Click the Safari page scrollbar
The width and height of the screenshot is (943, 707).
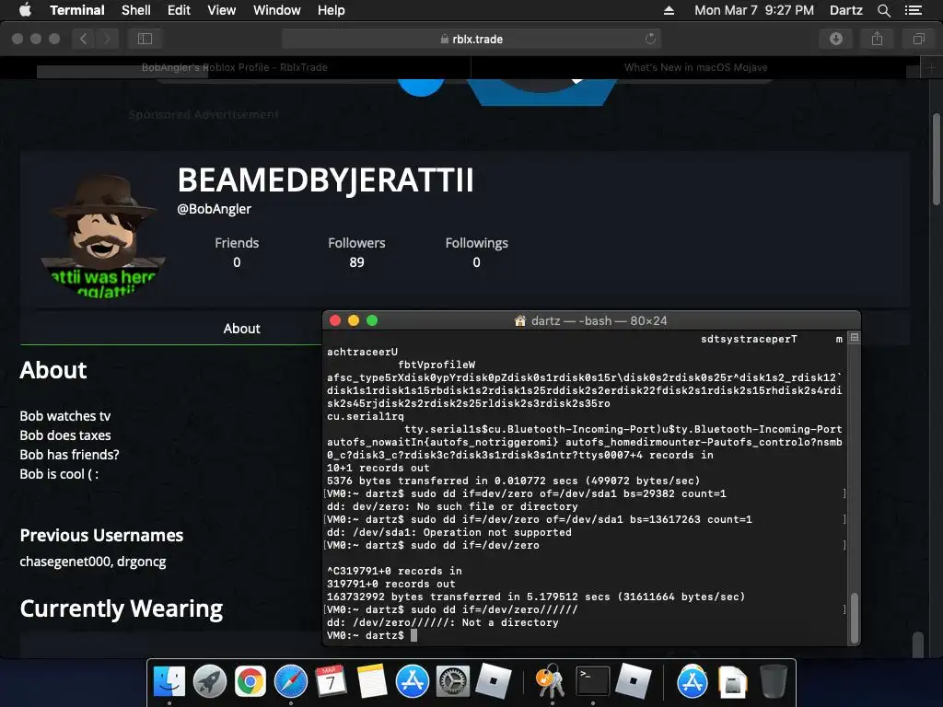[x=937, y=159]
